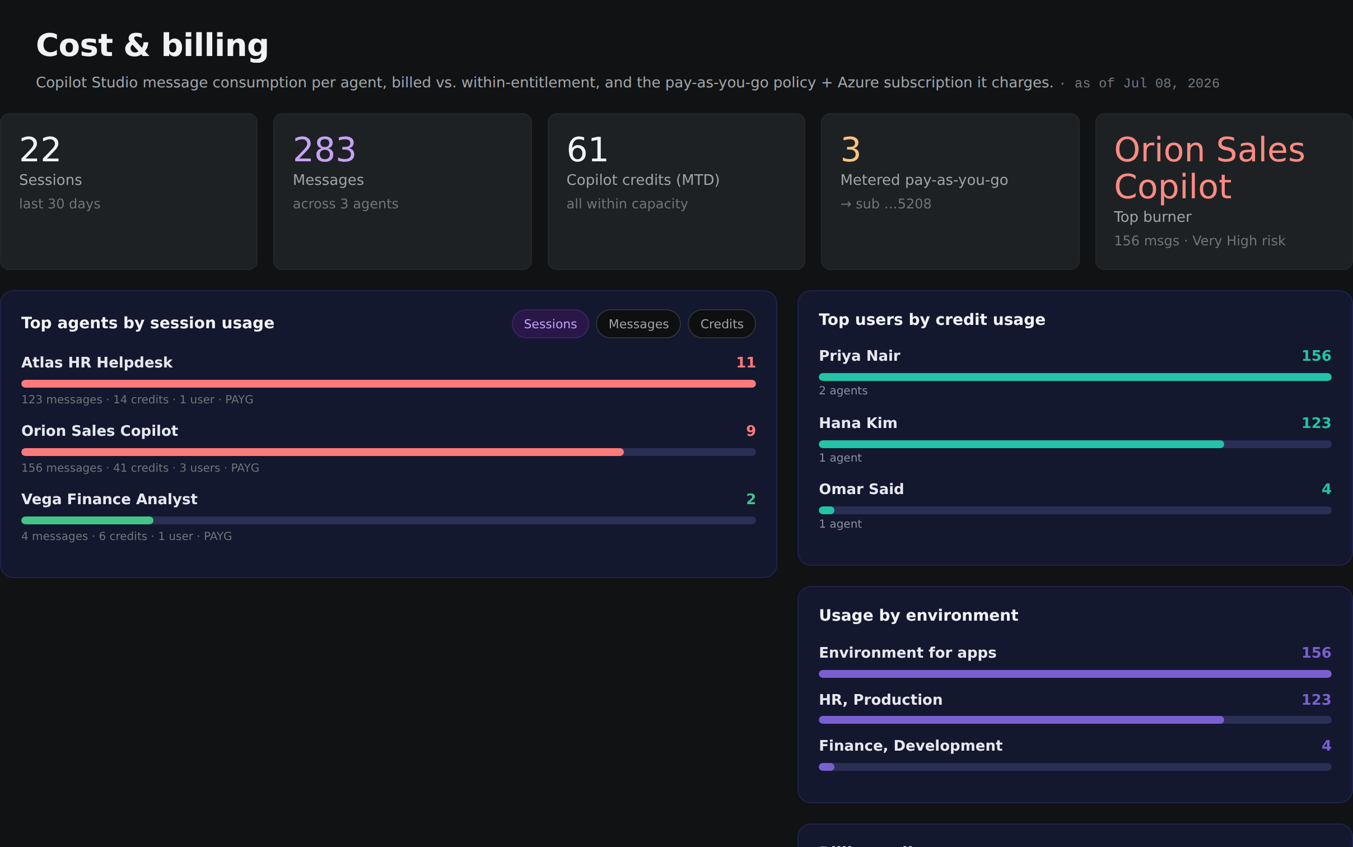
Task: Open the Copilot credits (MTD) card
Action: (x=676, y=192)
